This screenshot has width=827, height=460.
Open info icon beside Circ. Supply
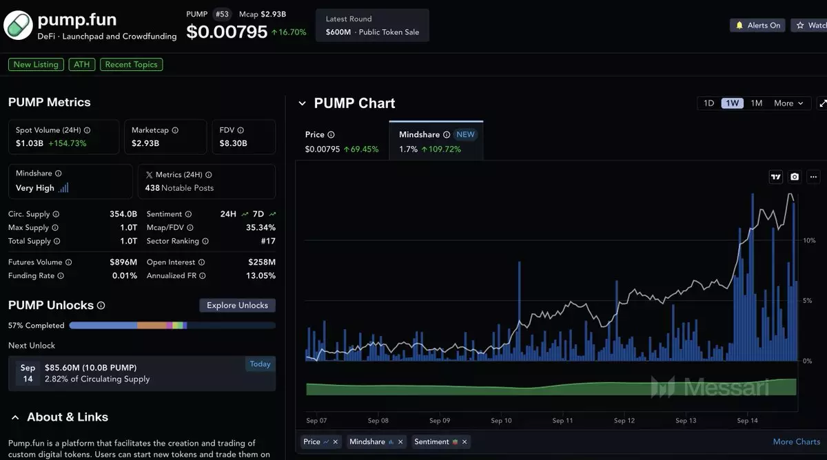[x=56, y=214]
